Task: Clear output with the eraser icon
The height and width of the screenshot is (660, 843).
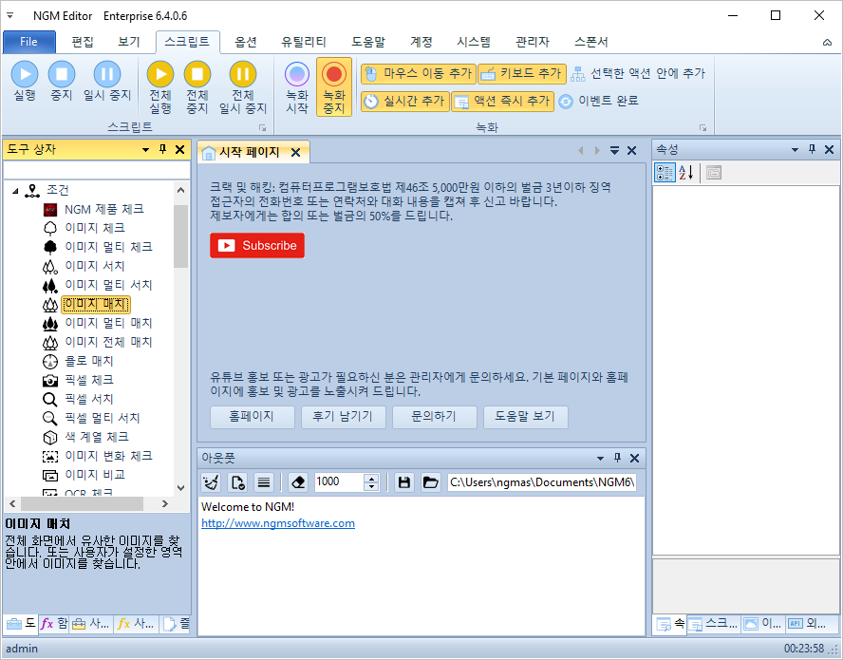Action: [x=298, y=482]
